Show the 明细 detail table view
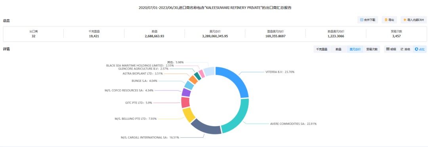 (391, 49)
